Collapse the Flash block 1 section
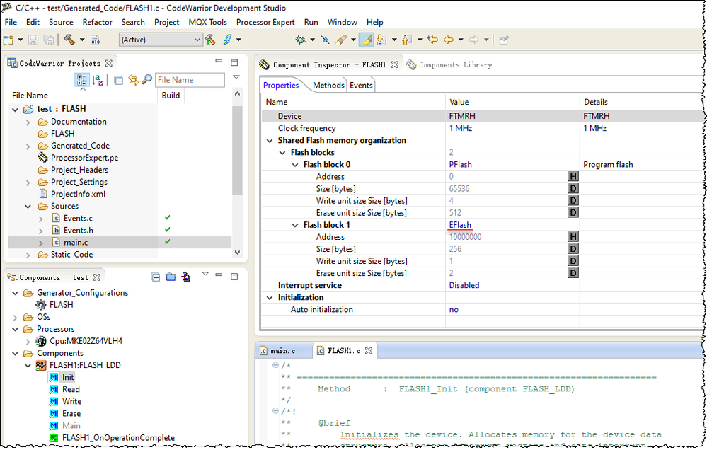 [x=296, y=225]
